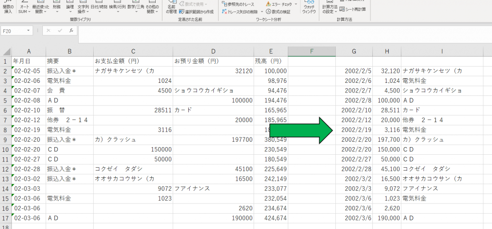Click the enter checkmark icon in formula bar

tap(59, 30)
